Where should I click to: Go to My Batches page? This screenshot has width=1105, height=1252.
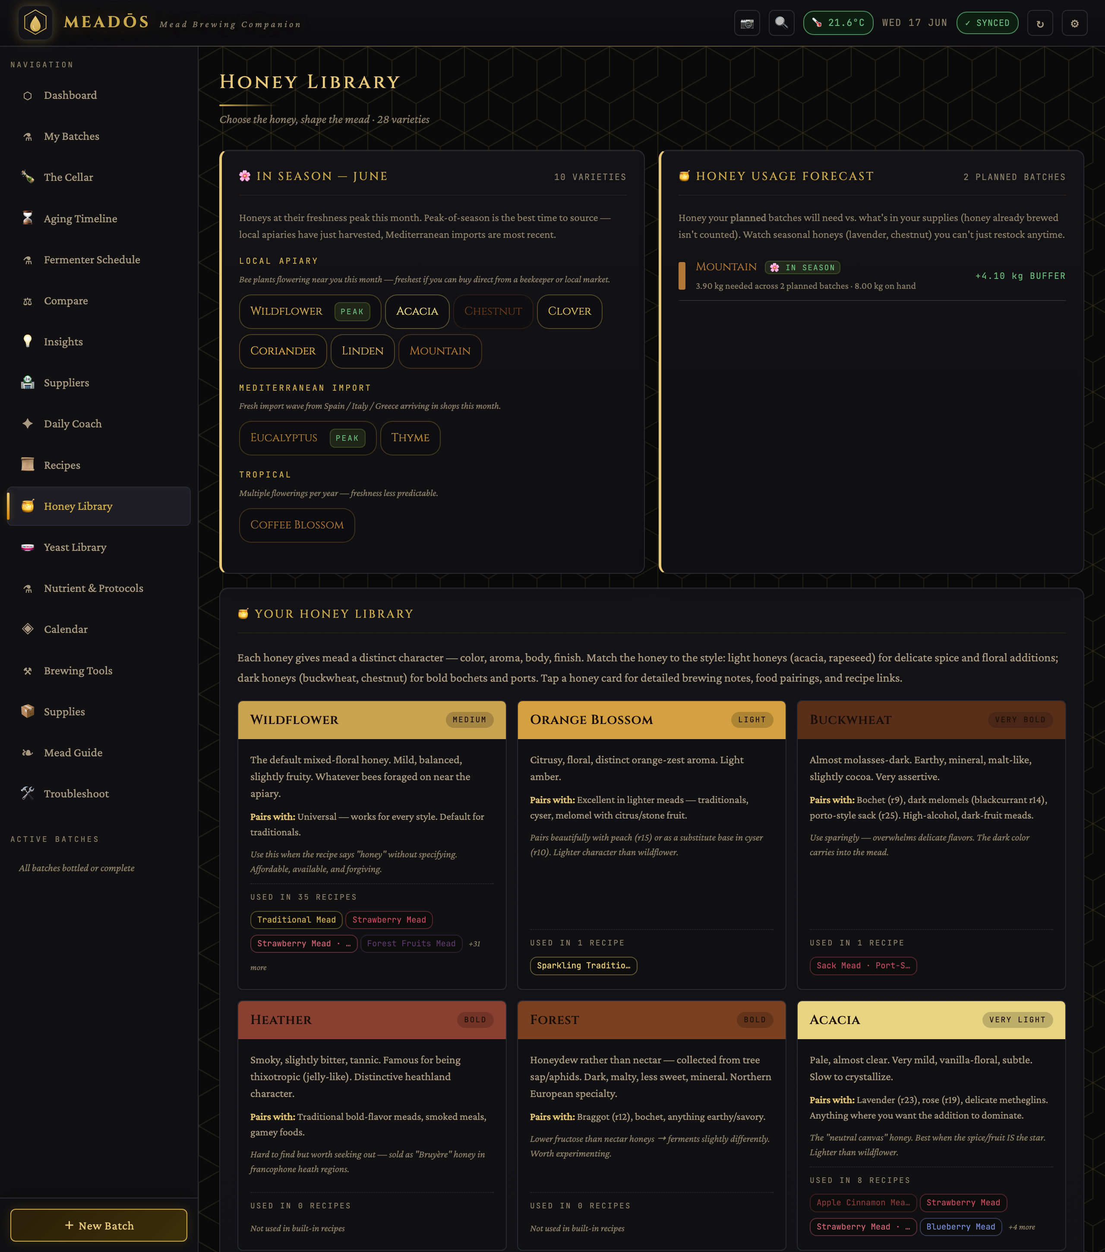(98, 136)
